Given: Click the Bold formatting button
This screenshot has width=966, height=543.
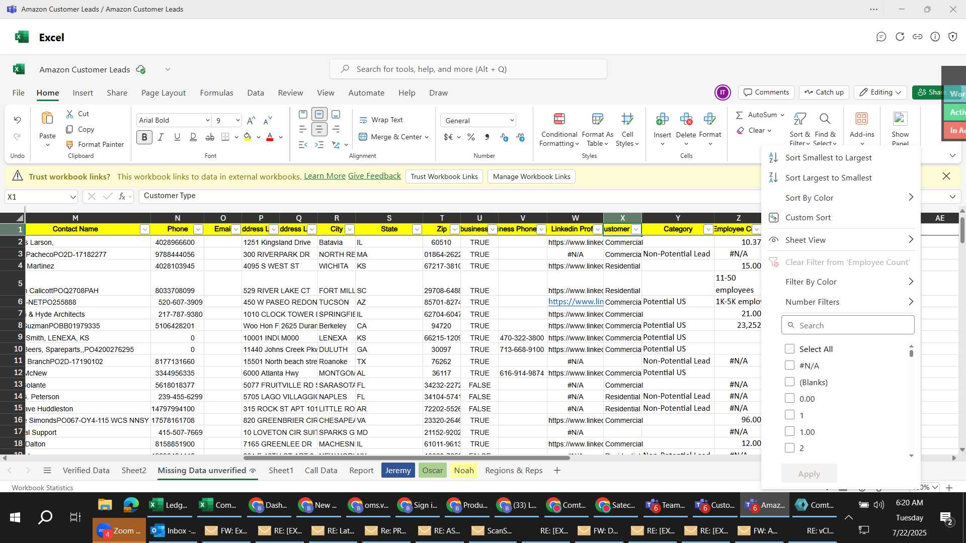Looking at the screenshot, I should click(x=144, y=137).
